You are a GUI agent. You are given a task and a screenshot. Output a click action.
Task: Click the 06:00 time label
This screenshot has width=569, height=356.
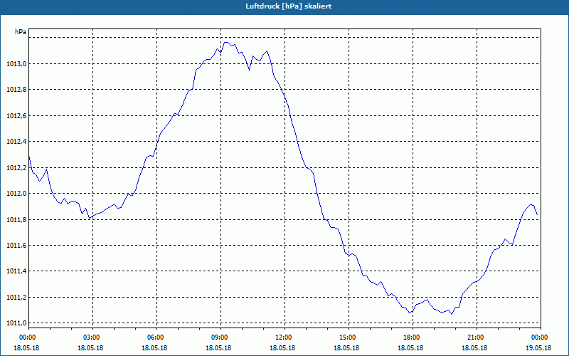click(156, 337)
